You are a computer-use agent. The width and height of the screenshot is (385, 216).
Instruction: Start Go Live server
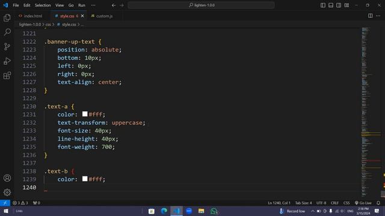pyautogui.click(x=363, y=203)
